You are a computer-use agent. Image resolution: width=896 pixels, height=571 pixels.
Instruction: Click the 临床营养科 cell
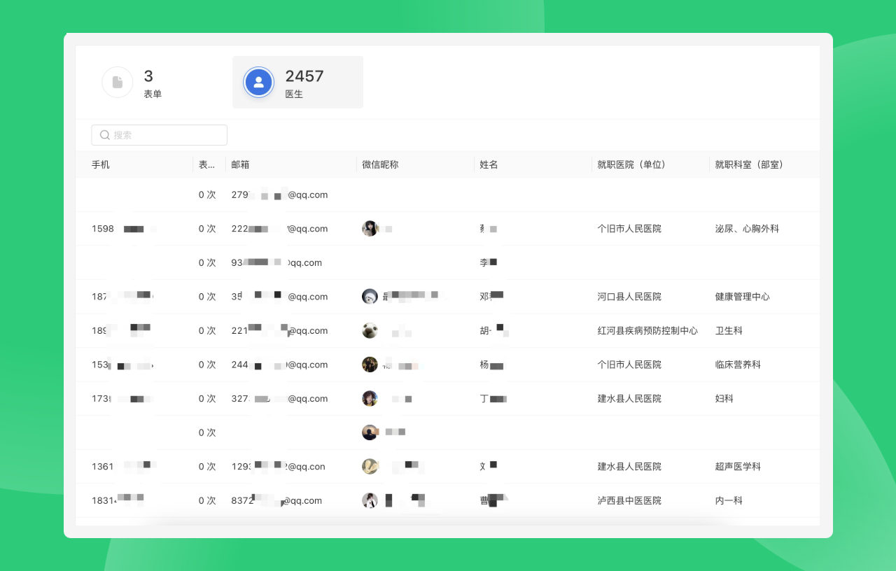point(738,365)
